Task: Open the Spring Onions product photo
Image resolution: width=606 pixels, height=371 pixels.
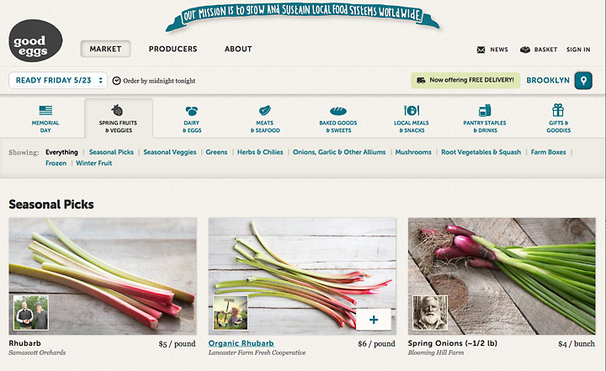Action: pos(502,276)
